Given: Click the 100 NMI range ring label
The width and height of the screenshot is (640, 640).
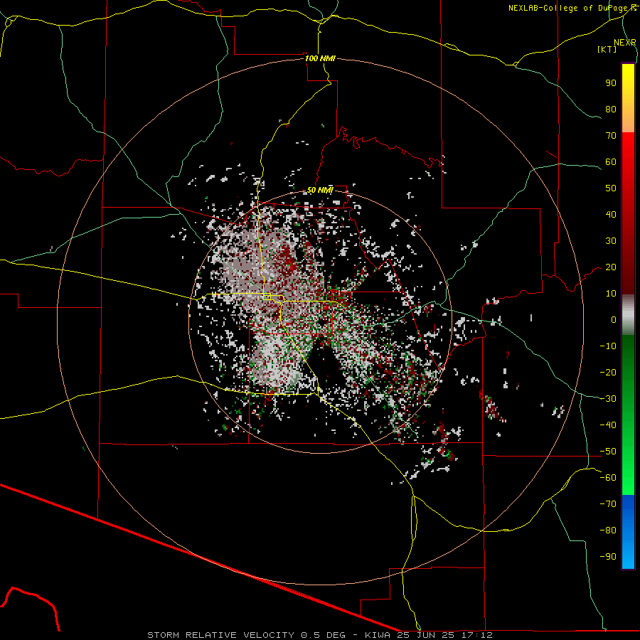Looking at the screenshot, I should pyautogui.click(x=320, y=58).
